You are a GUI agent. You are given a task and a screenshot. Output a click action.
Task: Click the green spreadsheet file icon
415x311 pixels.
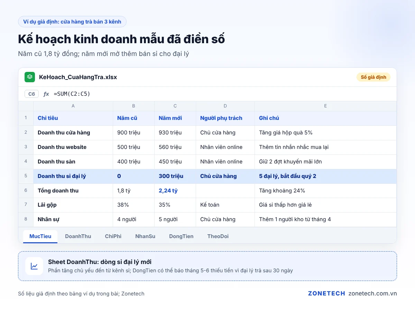[x=30, y=77]
